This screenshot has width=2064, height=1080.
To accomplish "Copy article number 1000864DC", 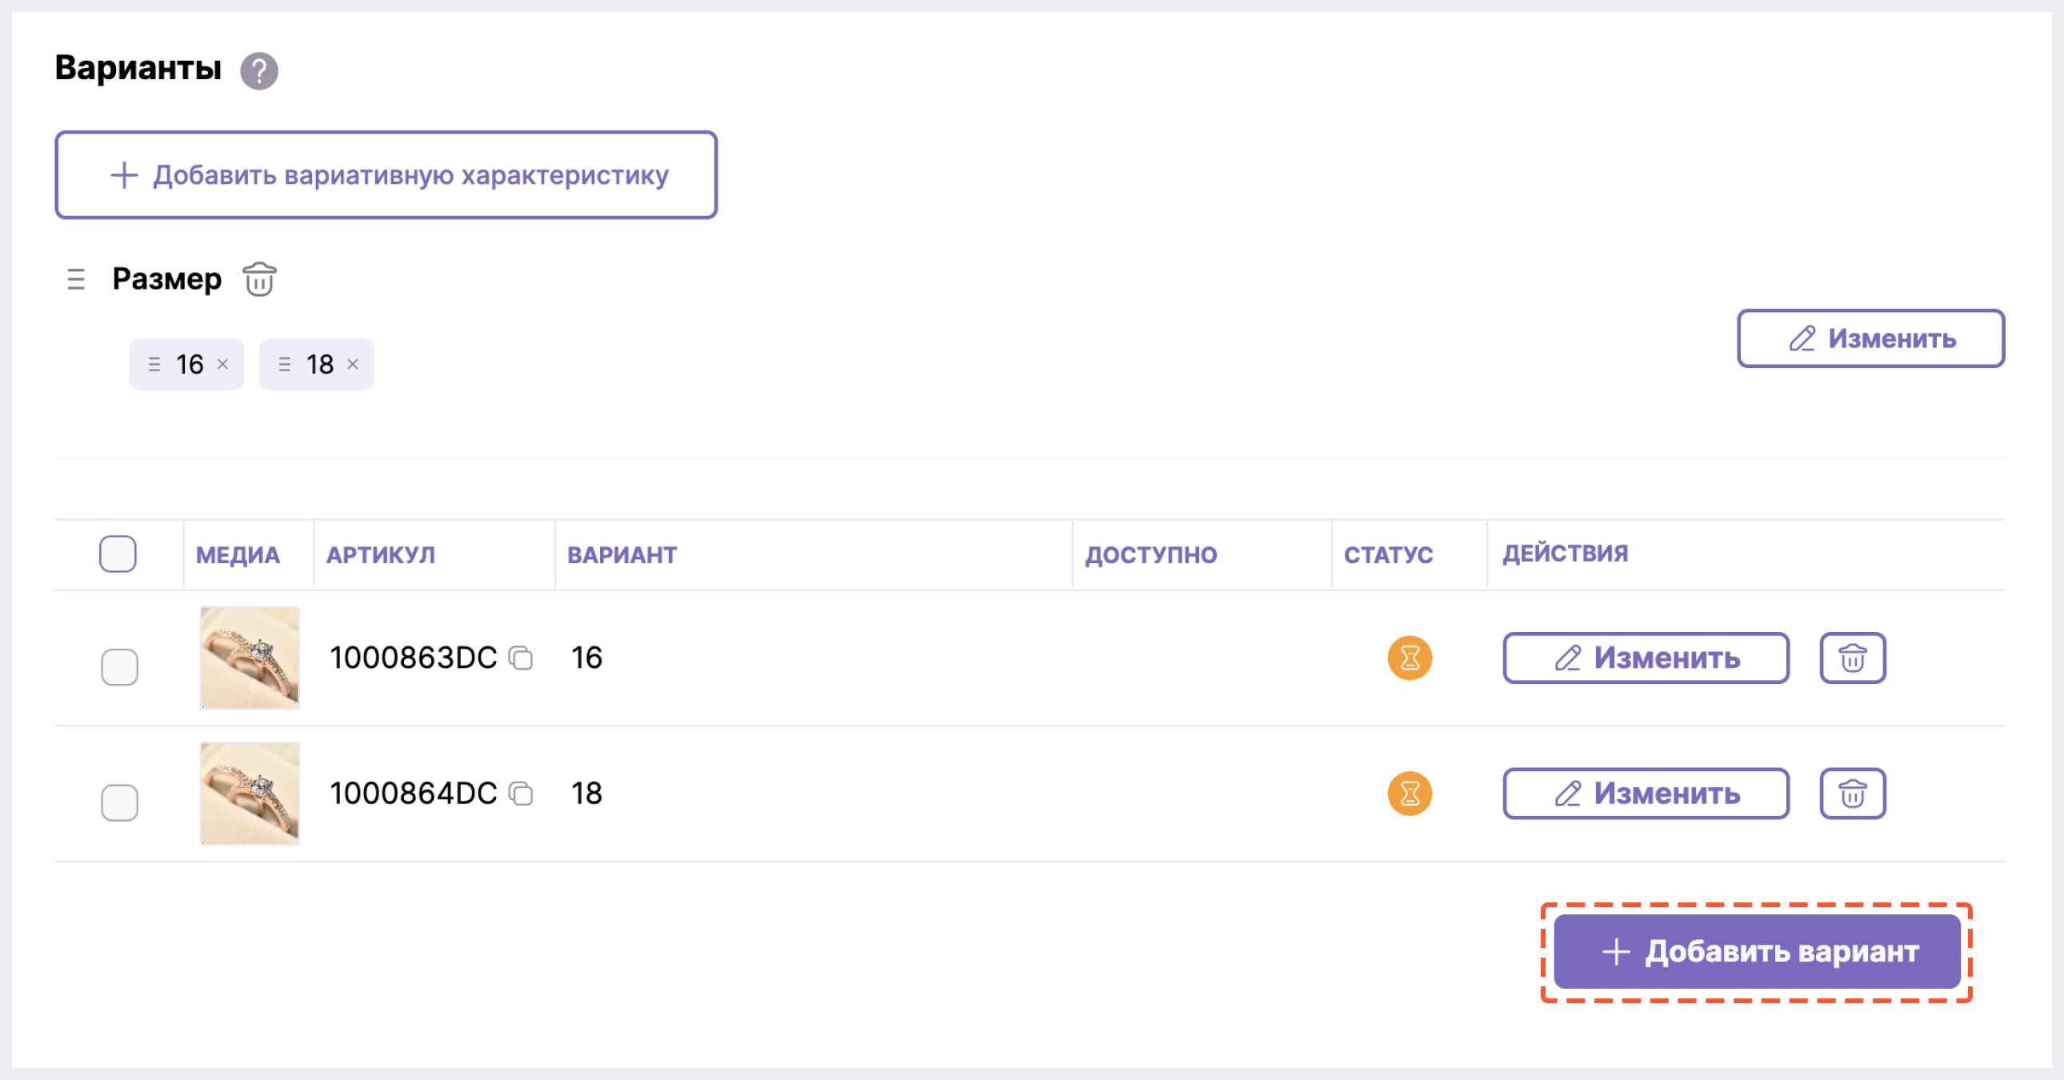I will click(x=521, y=793).
